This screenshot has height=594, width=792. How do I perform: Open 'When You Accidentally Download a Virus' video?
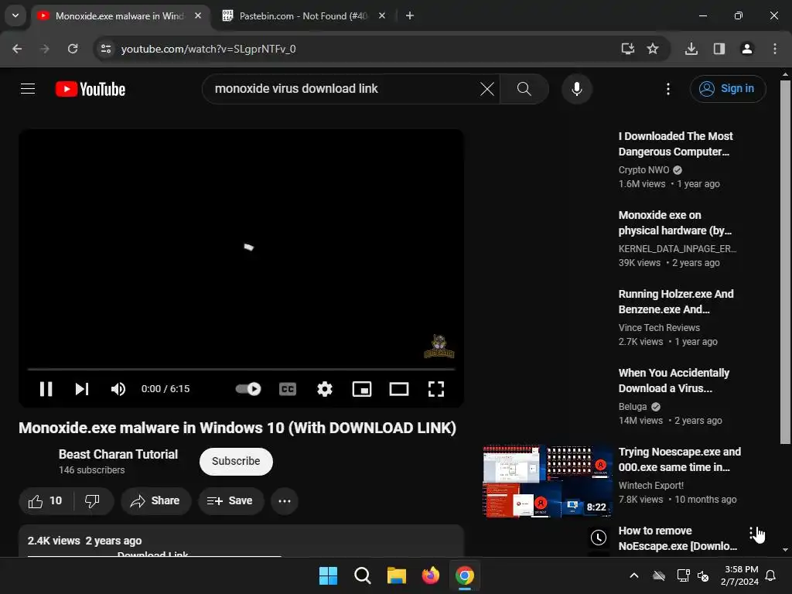(x=674, y=381)
